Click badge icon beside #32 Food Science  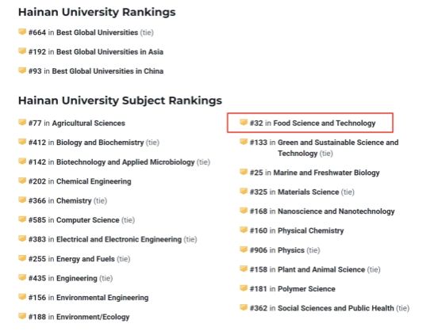coord(244,122)
